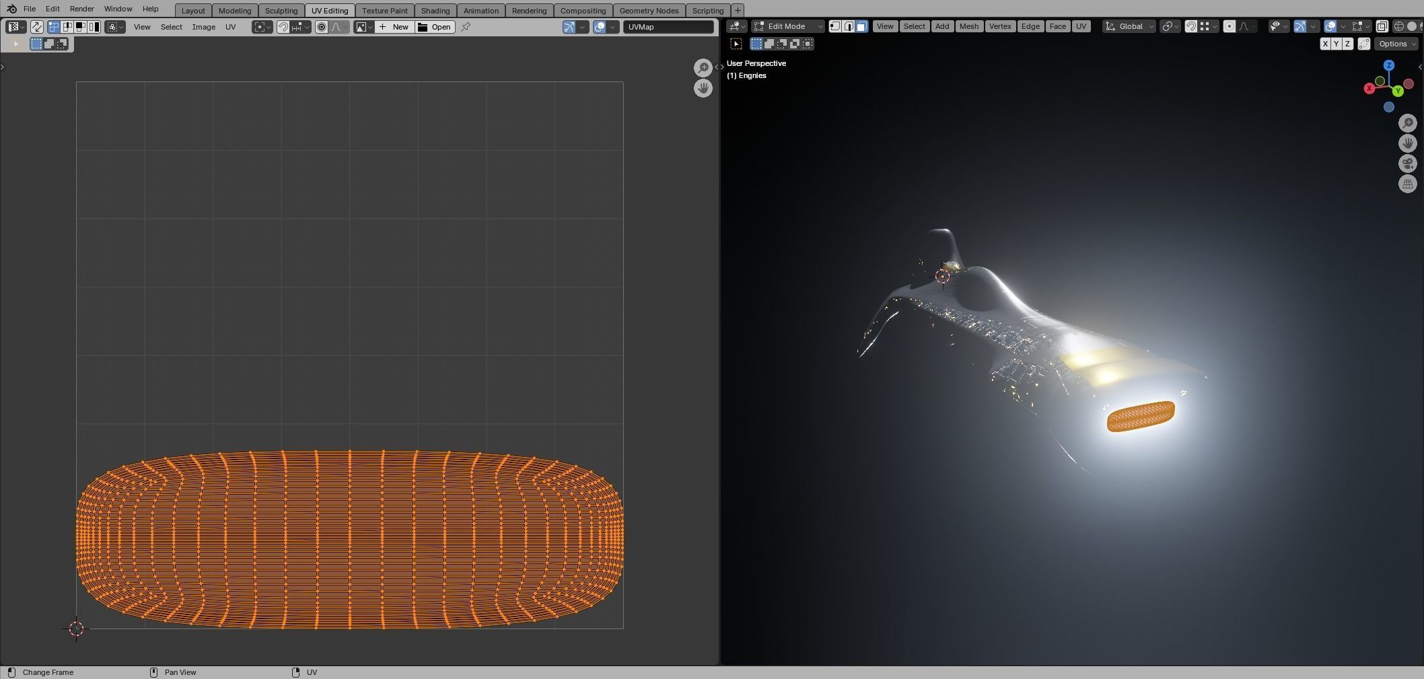Click Open to load an image
The height and width of the screenshot is (679, 1424).
[435, 27]
